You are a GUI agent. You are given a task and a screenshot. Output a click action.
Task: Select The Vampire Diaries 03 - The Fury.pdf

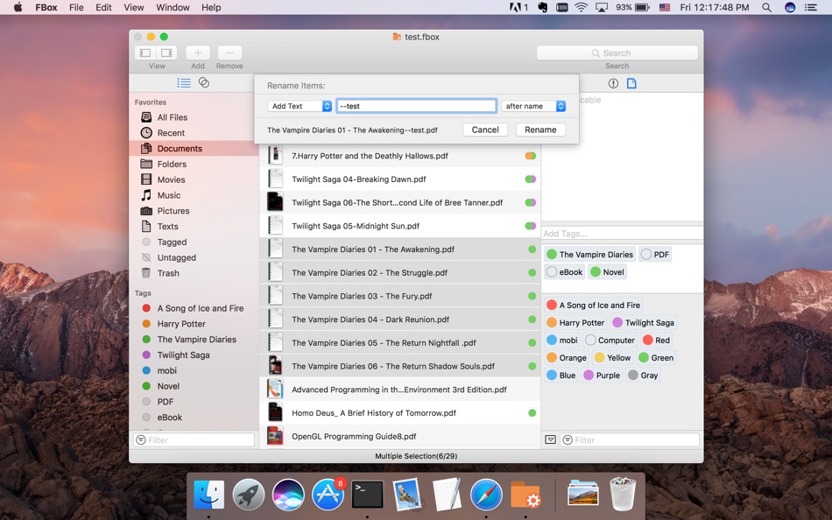pos(400,296)
